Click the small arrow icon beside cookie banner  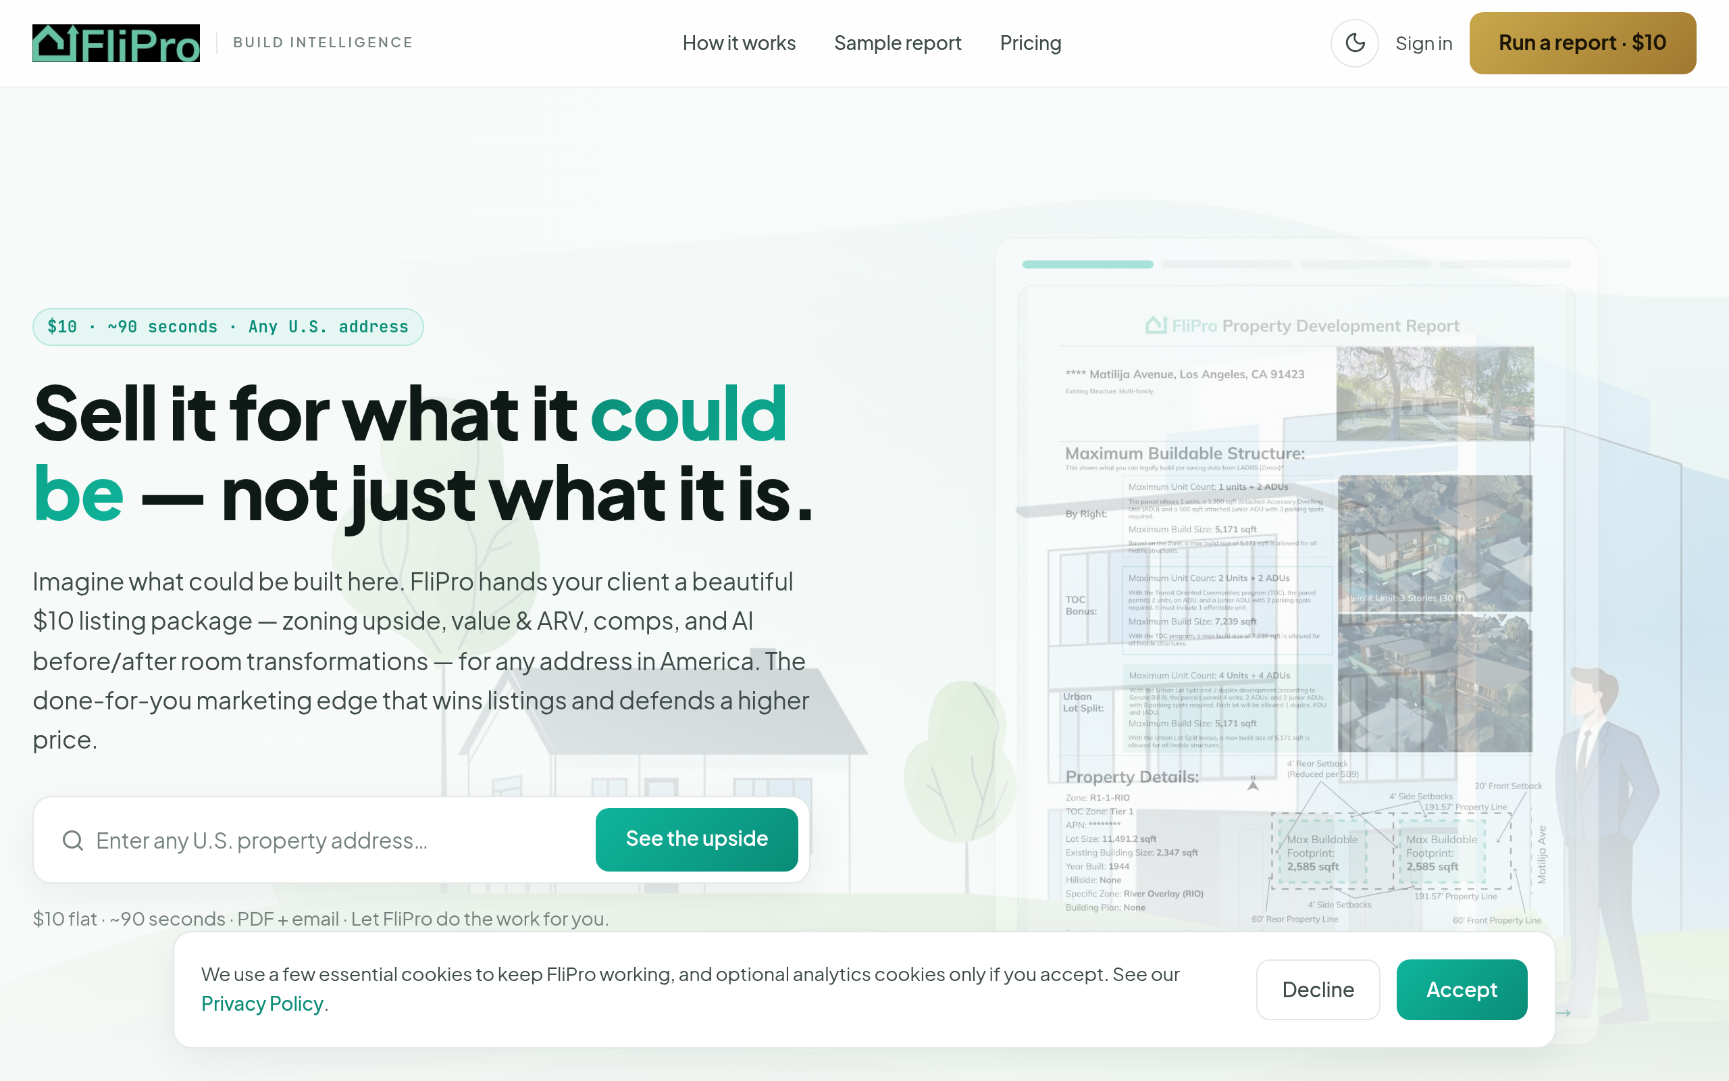coord(1564,1013)
